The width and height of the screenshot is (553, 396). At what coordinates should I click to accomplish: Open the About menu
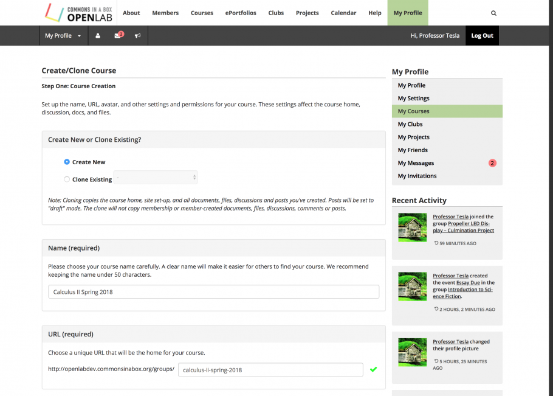[x=131, y=13]
